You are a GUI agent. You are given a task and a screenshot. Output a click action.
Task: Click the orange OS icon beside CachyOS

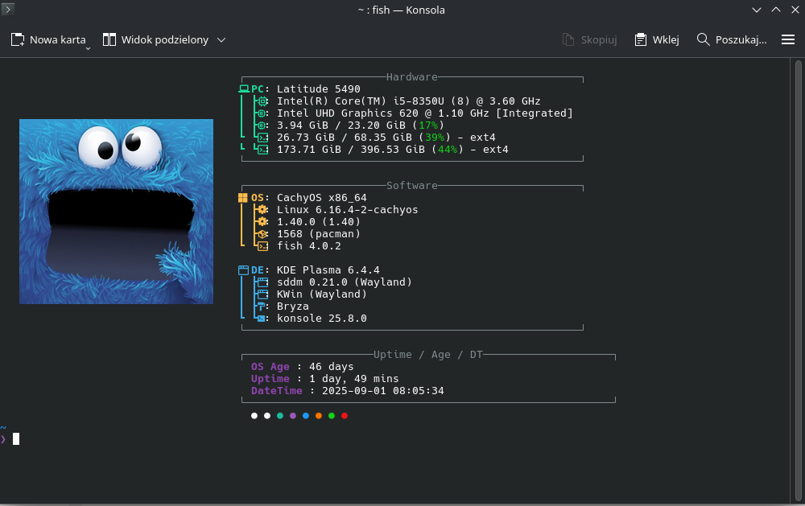click(243, 198)
